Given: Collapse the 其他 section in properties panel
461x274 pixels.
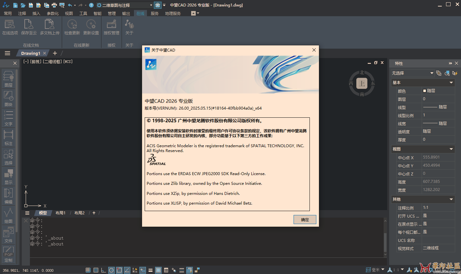Looking at the screenshot, I should [451, 199].
